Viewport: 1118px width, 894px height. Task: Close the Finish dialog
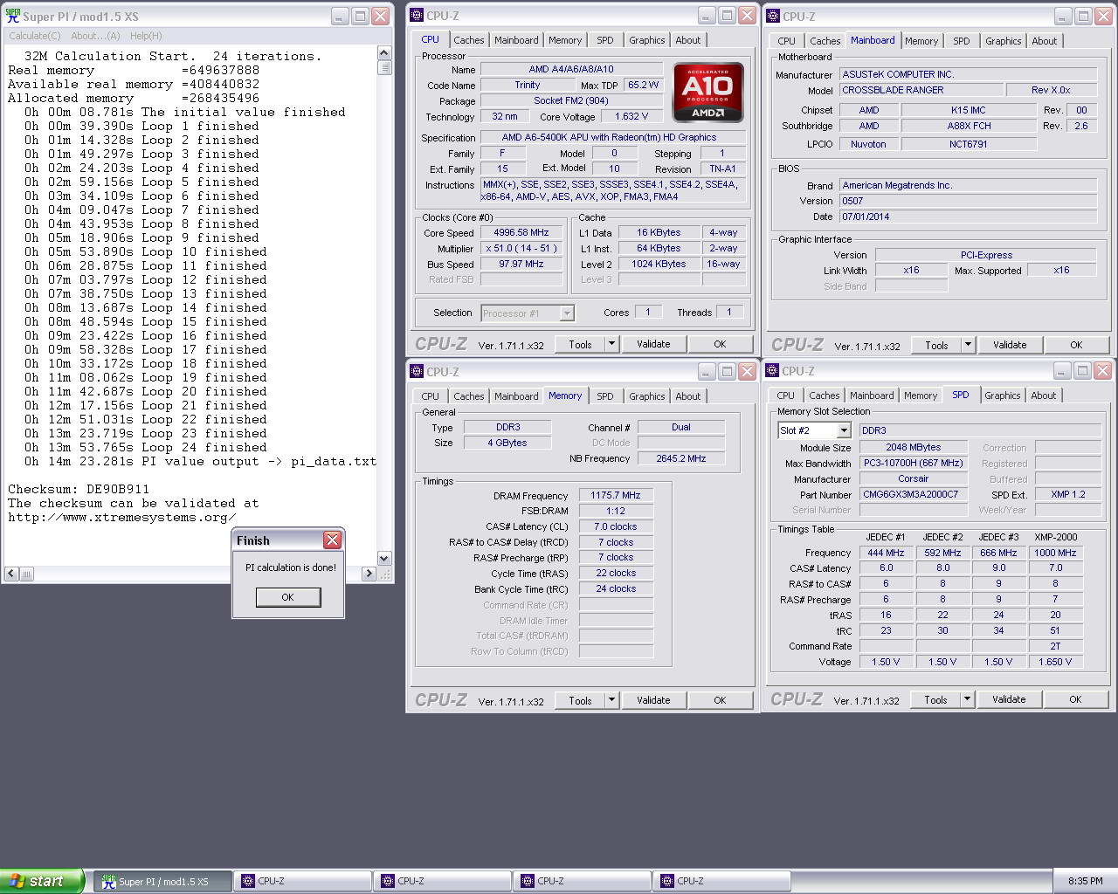coord(332,540)
